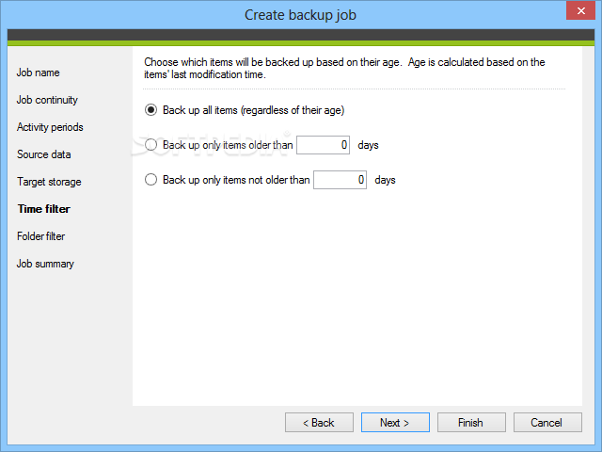Click the Back button
This screenshot has width=602, height=452.
click(x=319, y=423)
